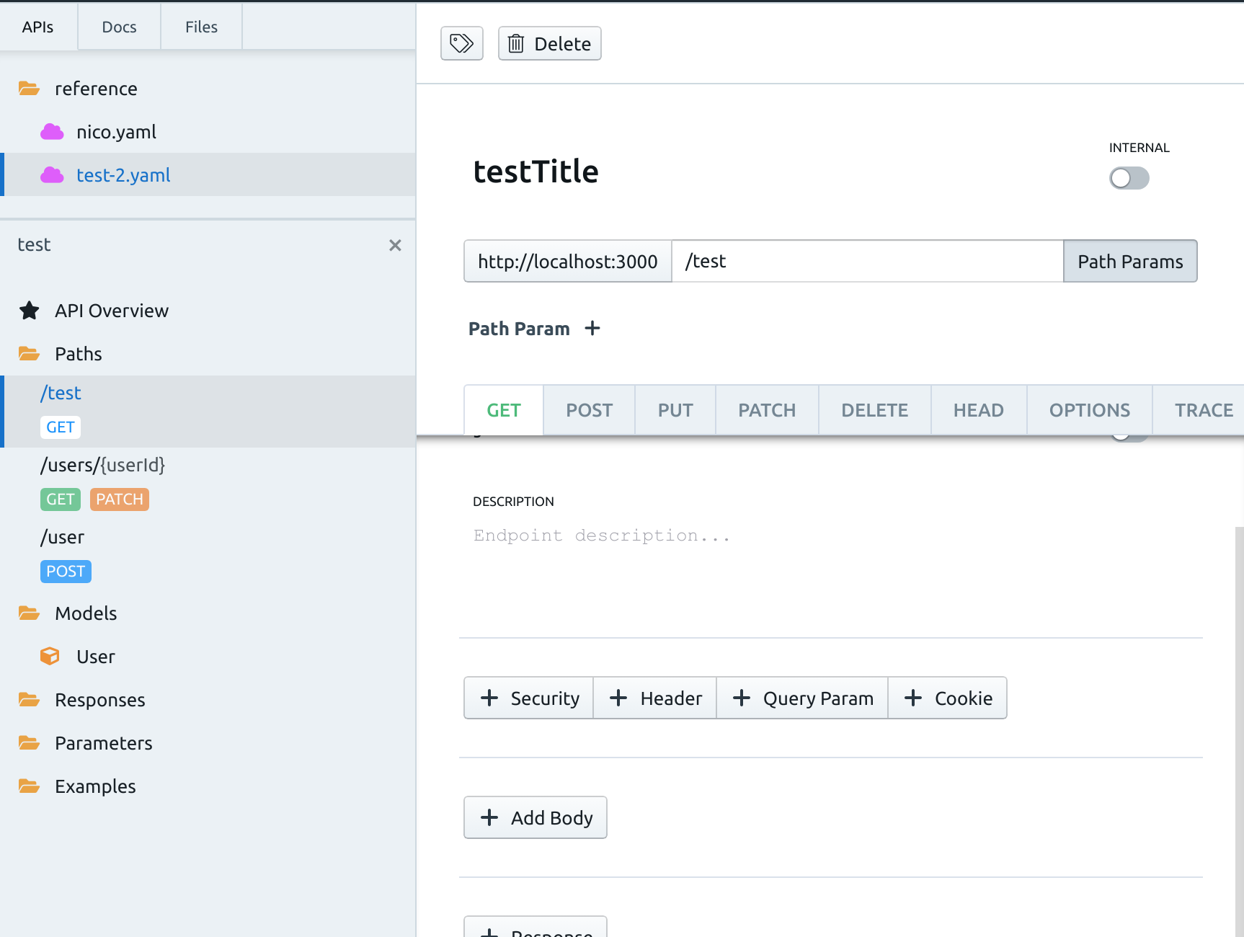Viewport: 1244px width, 937px height.
Task: Click the cloud icon next to test-2.yaml
Action: [52, 174]
